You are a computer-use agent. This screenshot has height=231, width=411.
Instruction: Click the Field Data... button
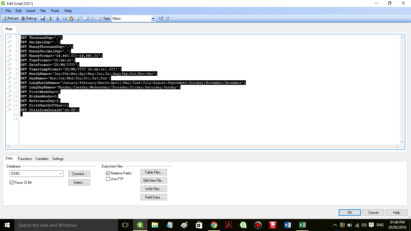coord(154,197)
